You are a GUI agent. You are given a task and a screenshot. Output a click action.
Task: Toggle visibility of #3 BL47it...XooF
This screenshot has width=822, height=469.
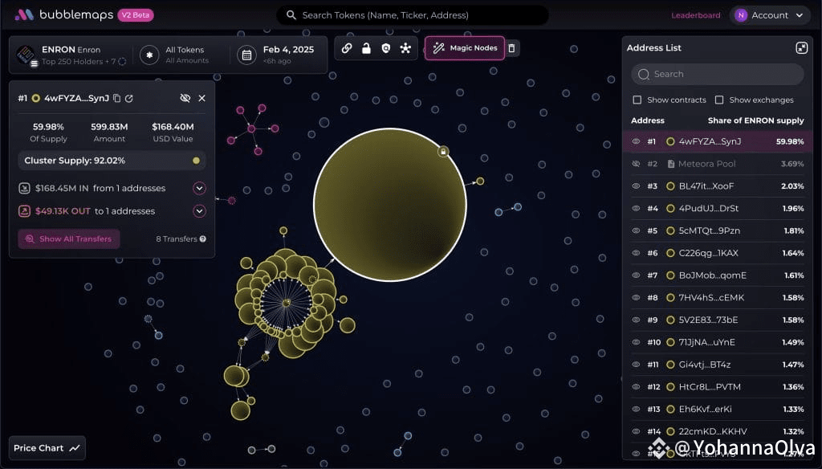point(636,186)
